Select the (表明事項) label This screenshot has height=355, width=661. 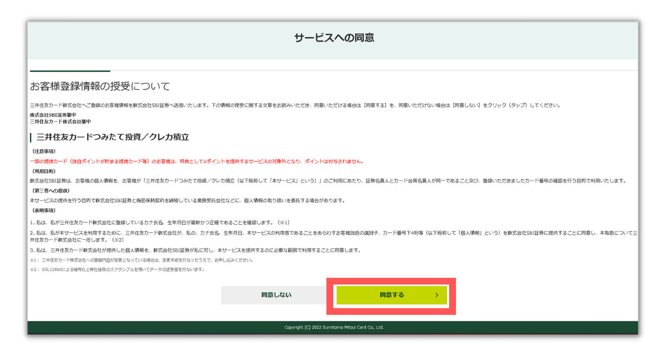pyautogui.click(x=44, y=211)
